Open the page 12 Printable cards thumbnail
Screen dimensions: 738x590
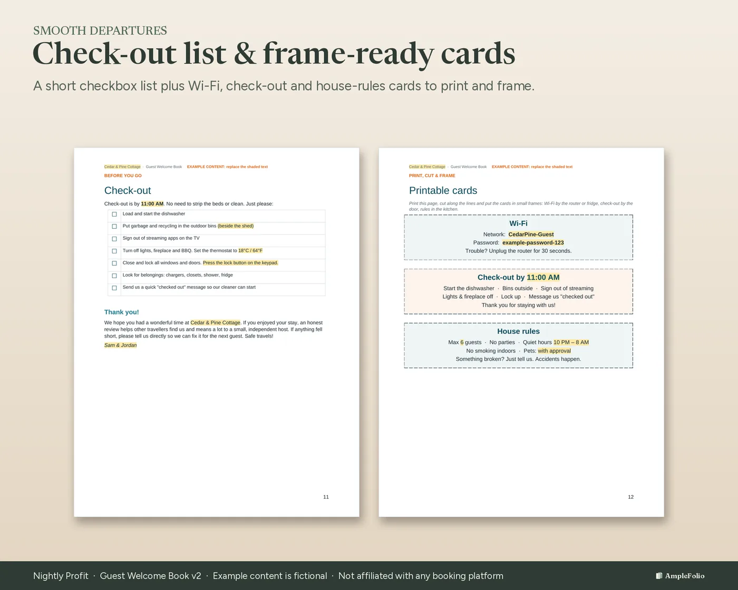(x=521, y=332)
